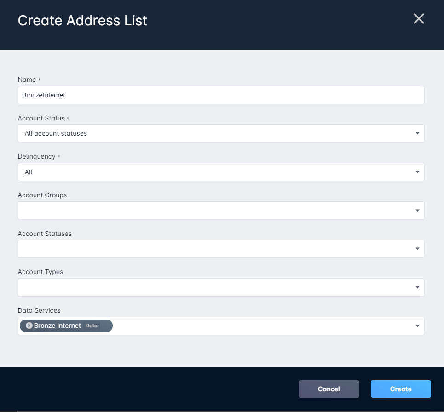The width and height of the screenshot is (444, 412).
Task: Remove the Bronze Internet data service tag
Action: (x=29, y=326)
